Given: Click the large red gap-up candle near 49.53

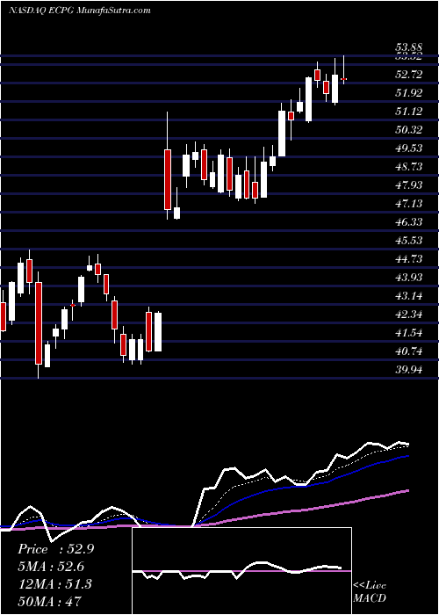Looking at the screenshot, I should (168, 179).
